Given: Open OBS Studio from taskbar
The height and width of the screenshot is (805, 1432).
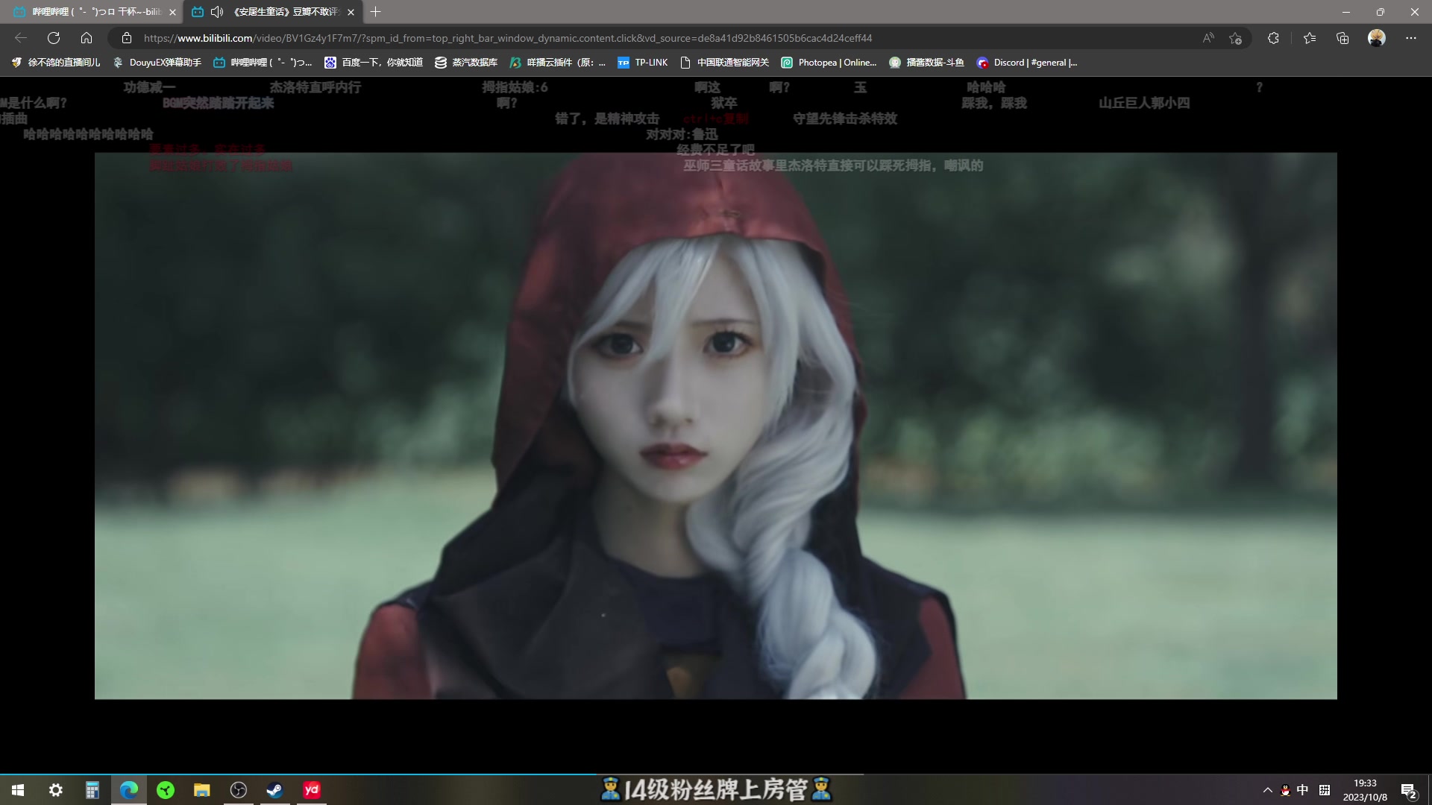Looking at the screenshot, I should point(239,790).
